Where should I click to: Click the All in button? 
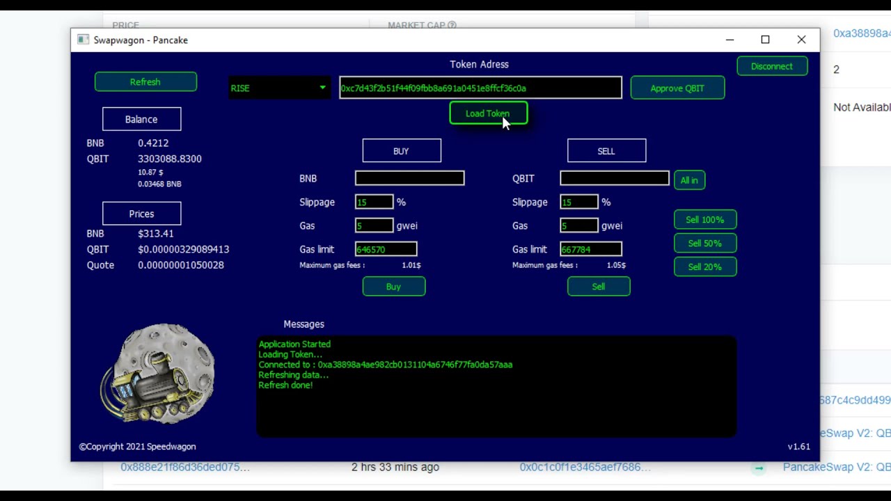pos(689,180)
